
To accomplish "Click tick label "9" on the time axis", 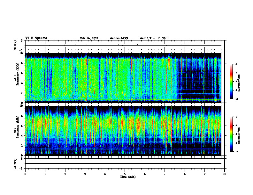I will coord(204,174).
